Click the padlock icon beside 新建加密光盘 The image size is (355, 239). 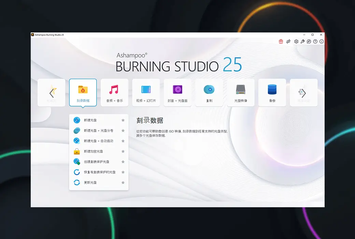77,151
